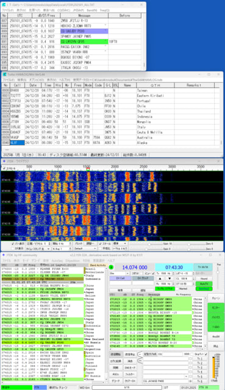Viewport: 225px width, 390px height.
Task: Click the Turbo HAMLOG window title icon
Action: (x=4, y=74)
